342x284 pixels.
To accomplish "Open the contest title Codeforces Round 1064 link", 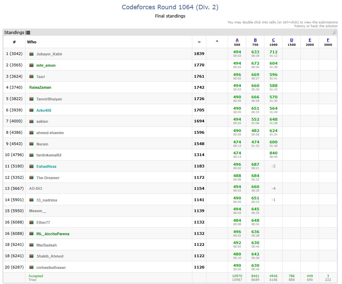I will click(x=170, y=7).
